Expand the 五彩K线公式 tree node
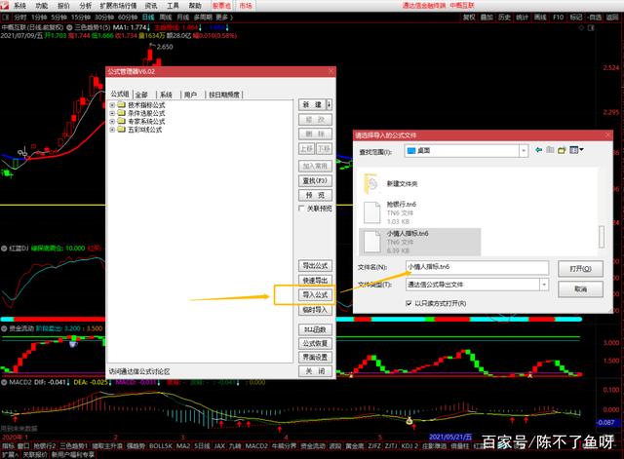The width and height of the screenshot is (624, 459). coord(112,130)
